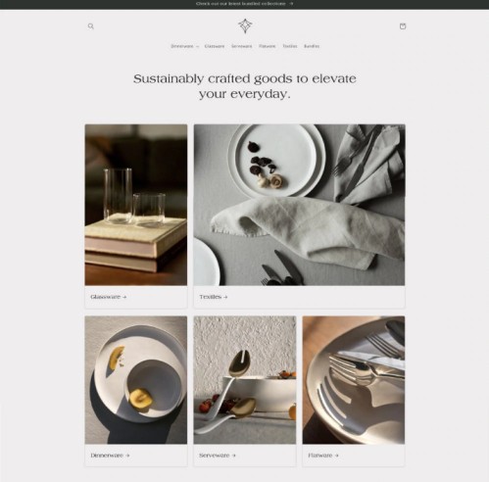Follow the Serveware arrow link below image

[x=218, y=456]
